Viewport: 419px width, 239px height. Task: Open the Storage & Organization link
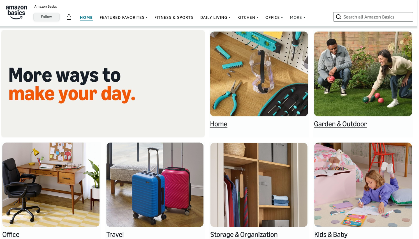tap(244, 235)
